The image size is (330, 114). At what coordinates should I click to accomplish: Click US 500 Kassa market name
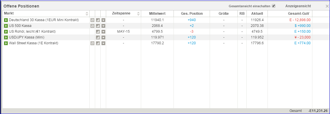20,26
